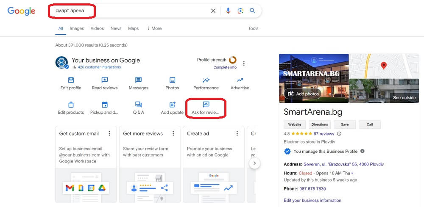The image size is (424, 207).
Task: Select the All results tab
Action: (61, 29)
